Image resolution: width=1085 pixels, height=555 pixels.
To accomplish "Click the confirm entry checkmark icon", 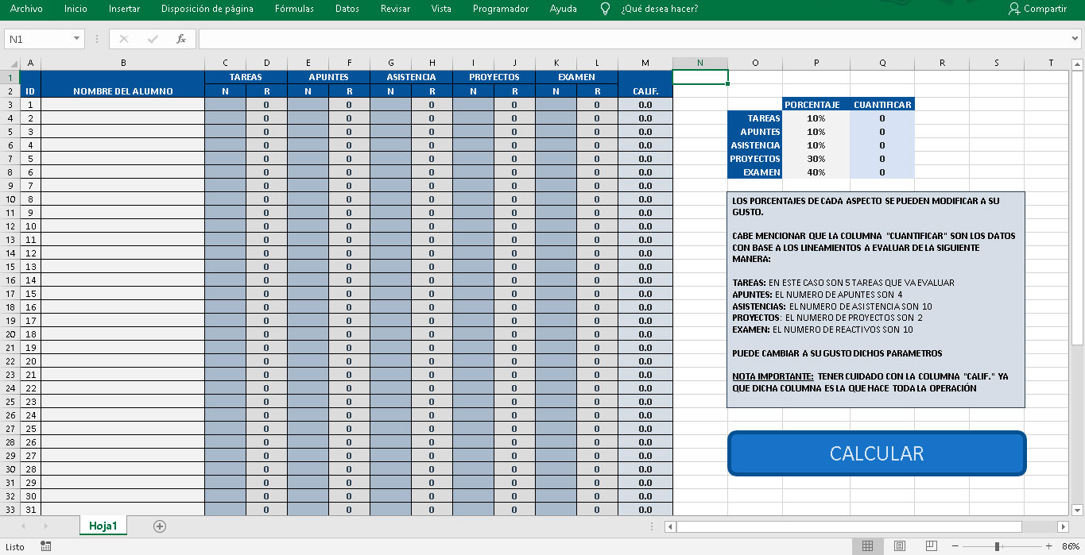I will click(x=153, y=39).
